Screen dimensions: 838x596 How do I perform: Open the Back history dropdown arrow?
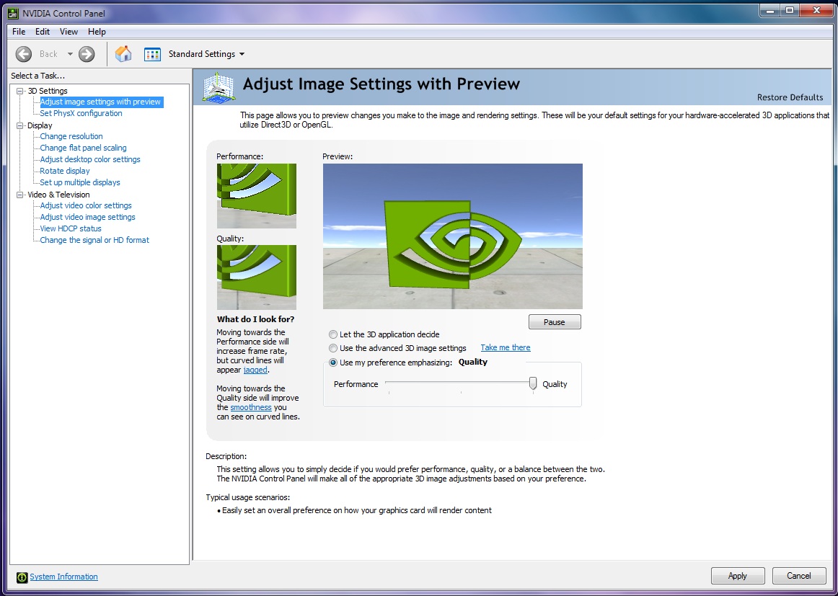click(70, 54)
